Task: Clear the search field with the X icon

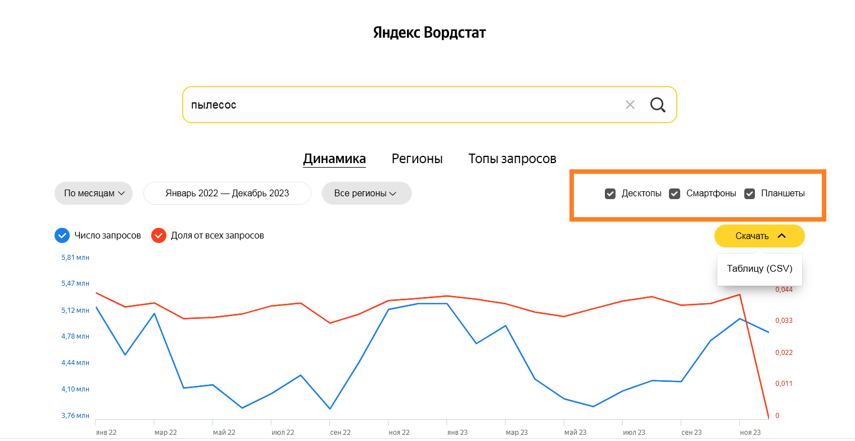Action: [630, 105]
